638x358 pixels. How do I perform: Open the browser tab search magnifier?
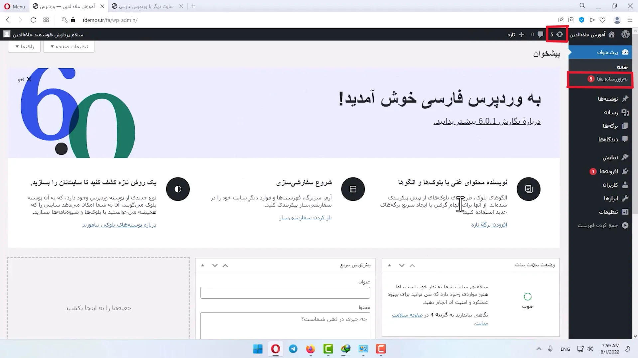(582, 6)
